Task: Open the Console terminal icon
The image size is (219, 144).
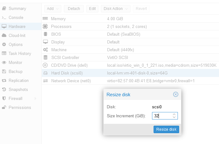Action: coord(4,17)
